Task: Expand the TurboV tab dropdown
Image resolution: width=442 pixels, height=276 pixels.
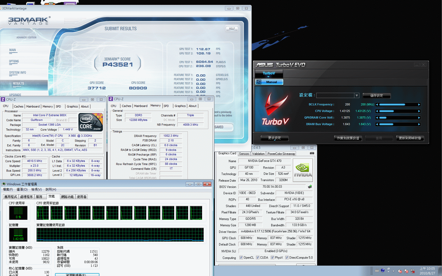Action: click(x=268, y=77)
